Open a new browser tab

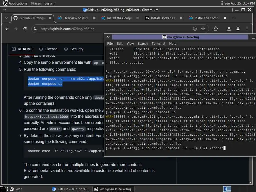click(234, 18)
